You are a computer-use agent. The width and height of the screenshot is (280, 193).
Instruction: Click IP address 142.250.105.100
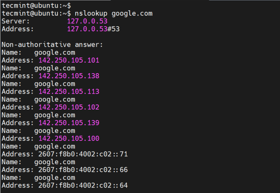click(69, 139)
